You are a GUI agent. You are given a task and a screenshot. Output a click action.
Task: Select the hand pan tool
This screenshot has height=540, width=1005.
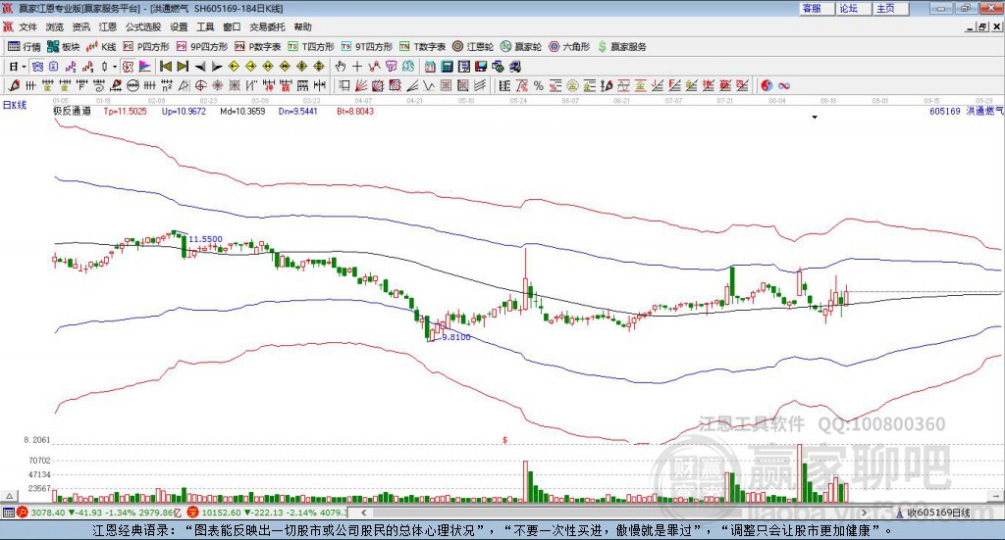pyautogui.click(x=340, y=67)
